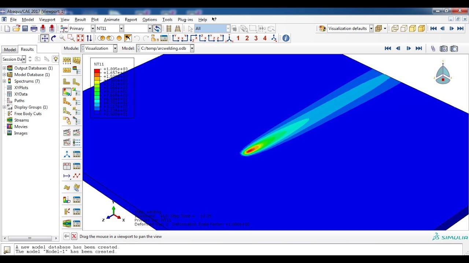Click the view orientation compass widget

click(x=443, y=73)
